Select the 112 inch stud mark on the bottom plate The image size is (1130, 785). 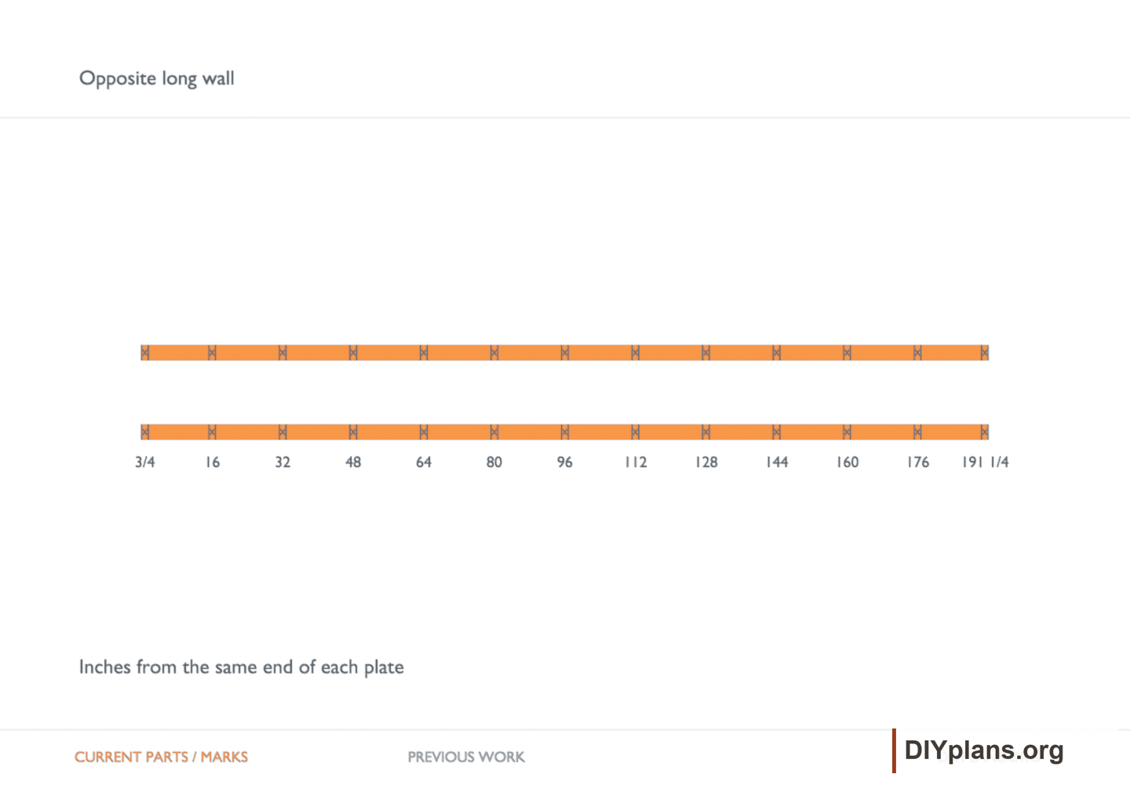[636, 432]
